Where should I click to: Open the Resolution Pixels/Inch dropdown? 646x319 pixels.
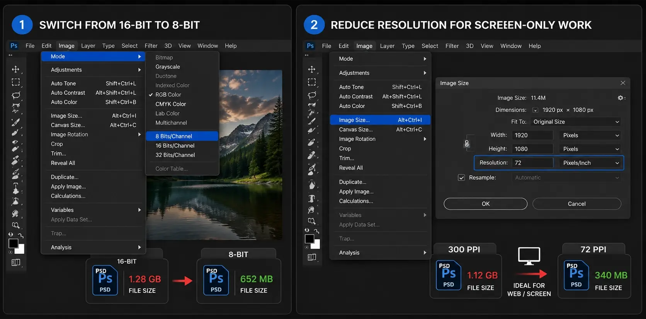(x=590, y=163)
